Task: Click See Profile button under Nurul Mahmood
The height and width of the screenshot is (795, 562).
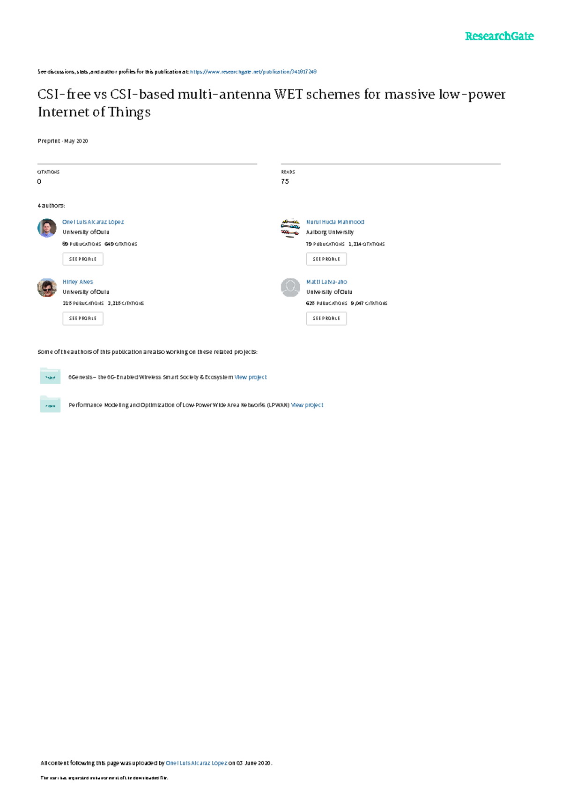Action: pyautogui.click(x=326, y=259)
